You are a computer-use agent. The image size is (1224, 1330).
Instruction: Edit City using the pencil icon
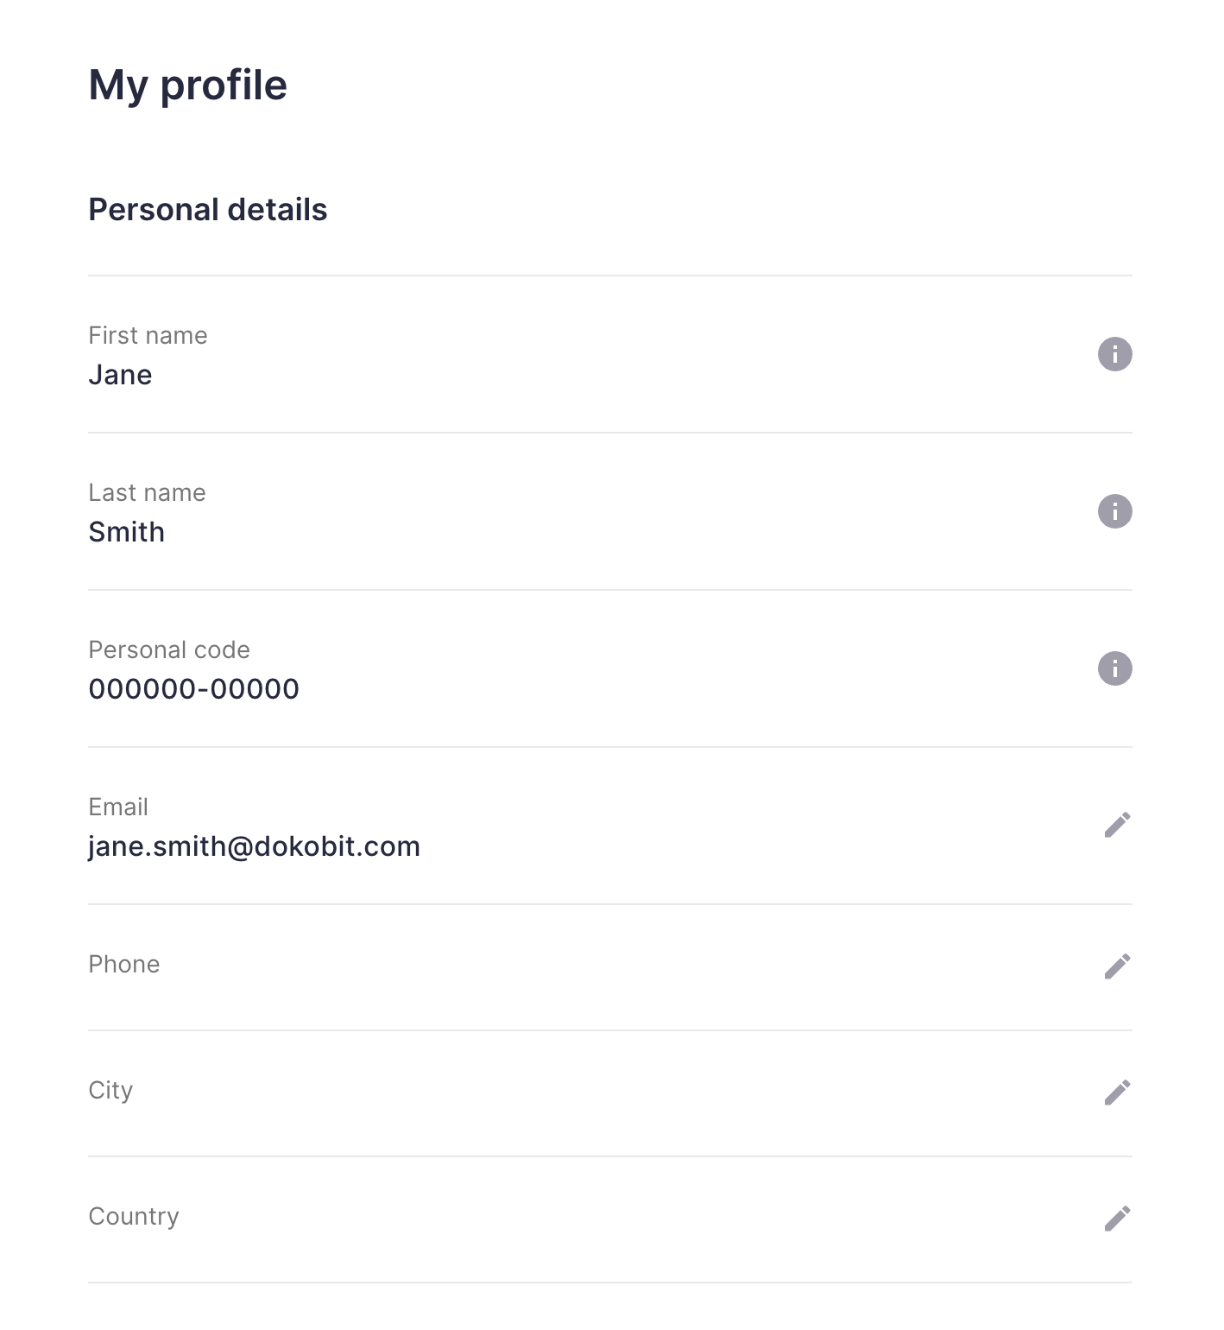(x=1117, y=1092)
